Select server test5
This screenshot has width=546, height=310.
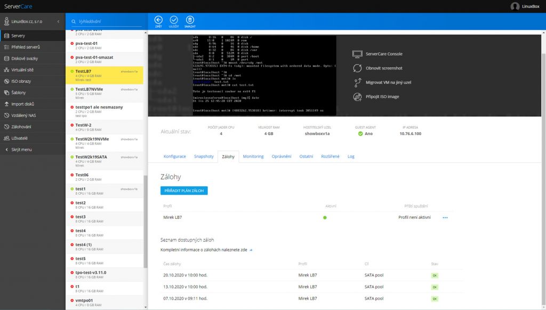tap(105, 260)
